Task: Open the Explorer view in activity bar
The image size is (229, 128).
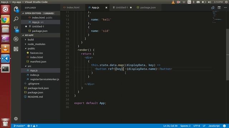Action: pyautogui.click(x=16, y=10)
